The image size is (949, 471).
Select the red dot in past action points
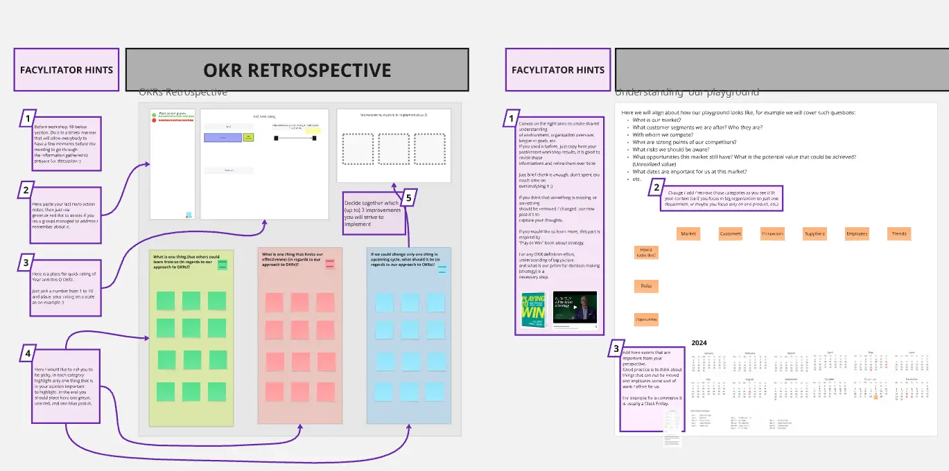pos(154,121)
